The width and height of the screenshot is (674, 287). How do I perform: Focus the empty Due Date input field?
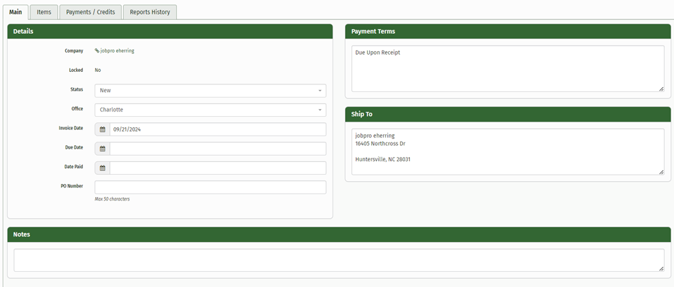coord(217,149)
